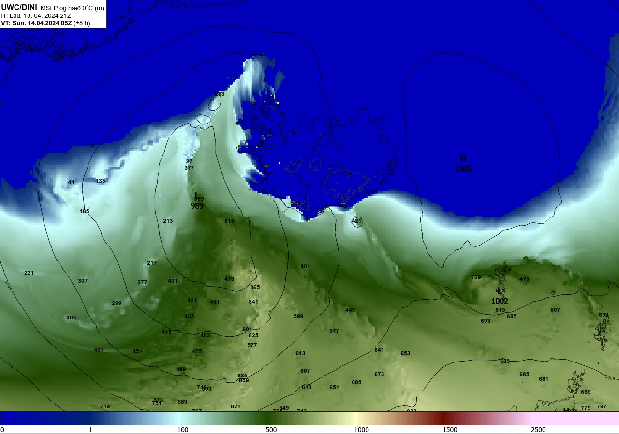Click the height value 307

point(83,281)
